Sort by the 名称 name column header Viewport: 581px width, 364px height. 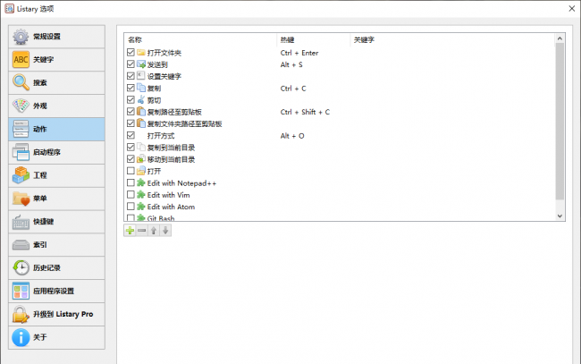(200, 39)
